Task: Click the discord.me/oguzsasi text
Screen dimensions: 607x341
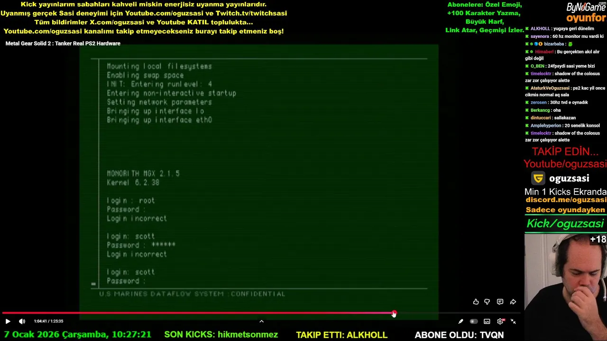Action: 566,200
